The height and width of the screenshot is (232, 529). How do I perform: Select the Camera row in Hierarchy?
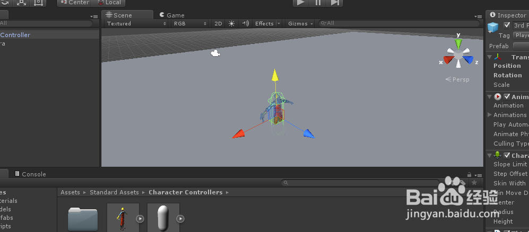click(x=49, y=43)
